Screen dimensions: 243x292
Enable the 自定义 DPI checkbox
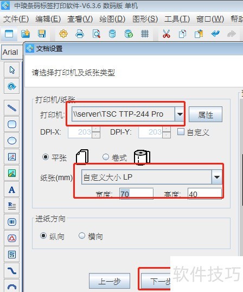(x=181, y=132)
